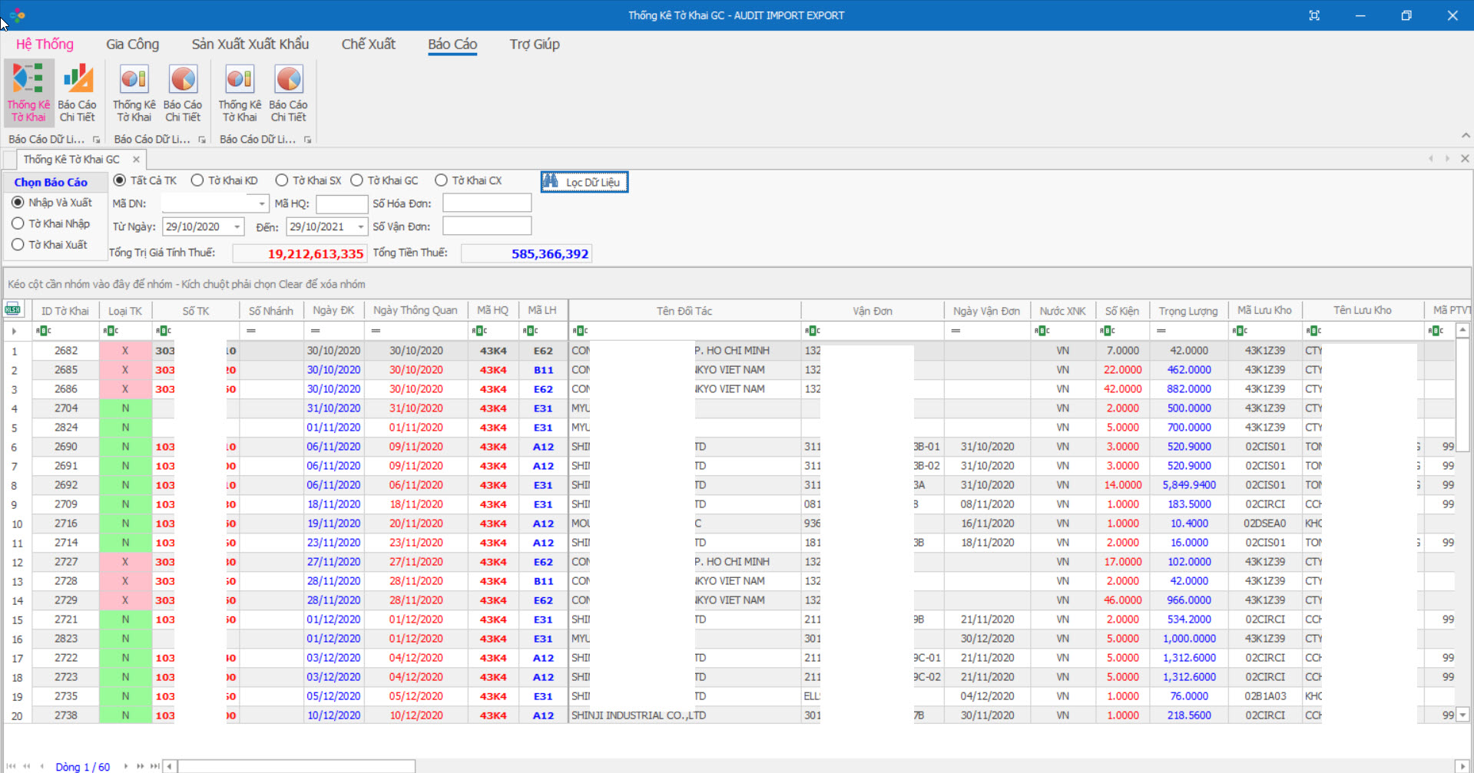Close the Thống Kê Tờ Khai GC tab
This screenshot has height=773, width=1474.
[x=136, y=160]
